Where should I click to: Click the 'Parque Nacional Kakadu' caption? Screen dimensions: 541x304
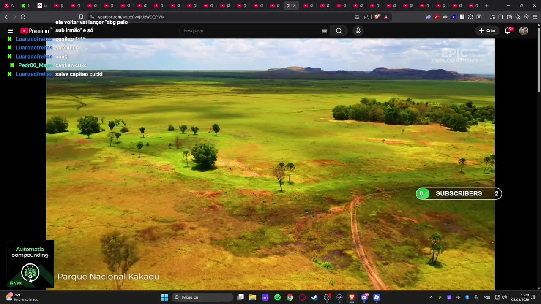(108, 277)
